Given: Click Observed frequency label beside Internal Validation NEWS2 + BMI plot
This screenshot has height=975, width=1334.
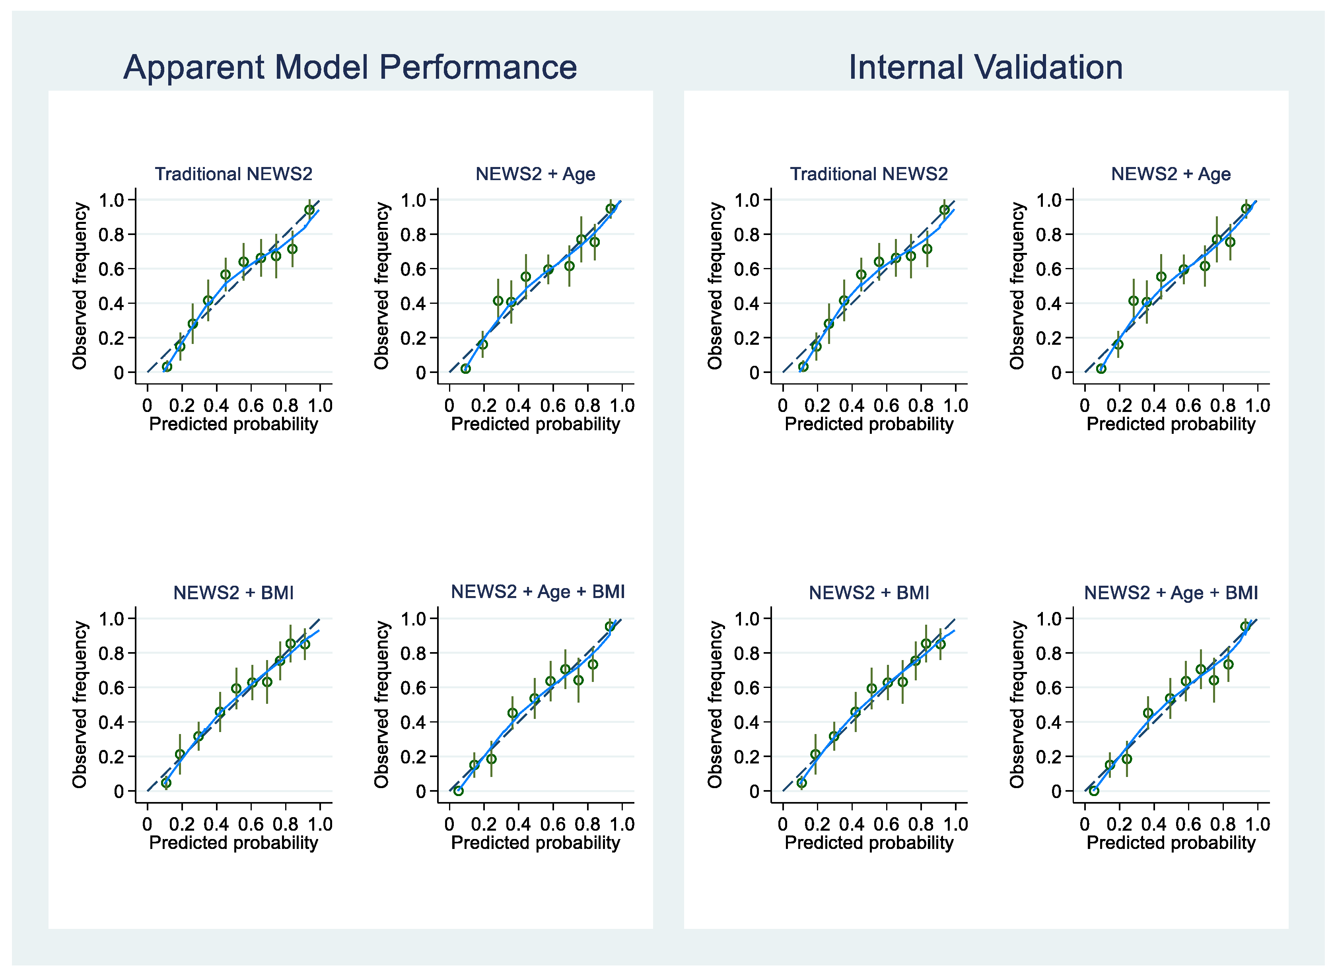Looking at the screenshot, I should tap(715, 704).
